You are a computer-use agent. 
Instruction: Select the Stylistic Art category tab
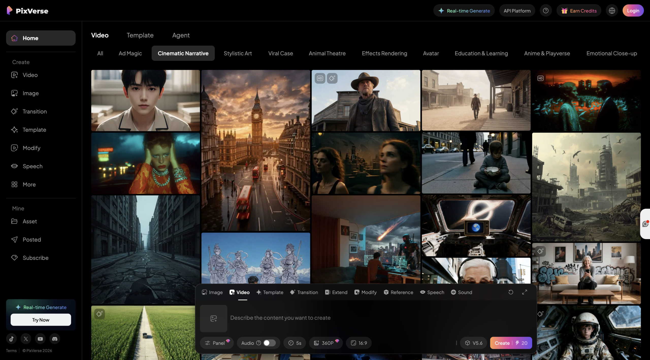tap(238, 53)
